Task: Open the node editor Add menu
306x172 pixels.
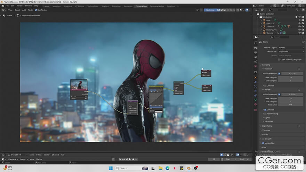Action: tap(24, 10)
